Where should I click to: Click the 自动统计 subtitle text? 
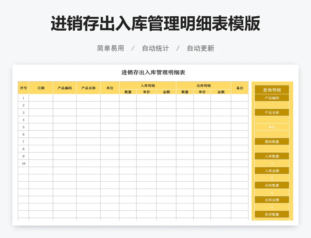155,49
